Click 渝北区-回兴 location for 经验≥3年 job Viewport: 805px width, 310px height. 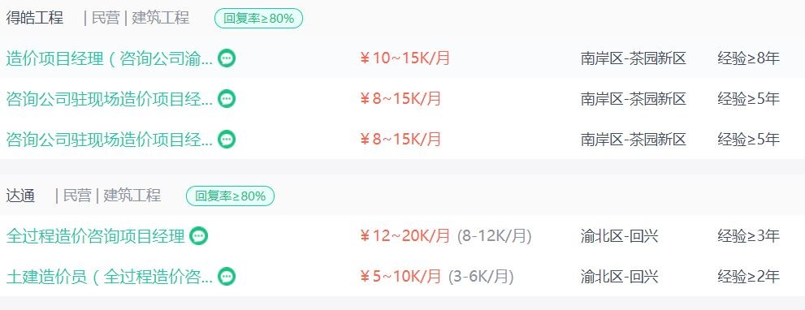pyautogui.click(x=620, y=236)
